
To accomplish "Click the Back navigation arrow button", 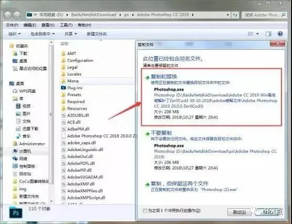I will click(7, 15).
